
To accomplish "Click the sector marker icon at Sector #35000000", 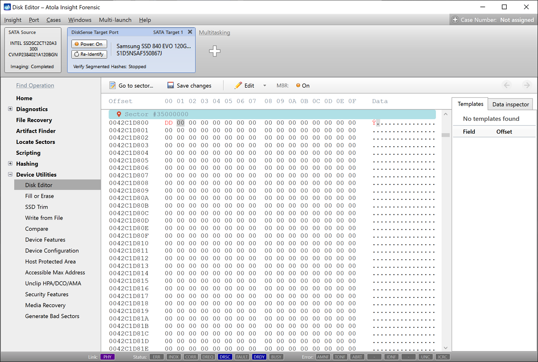I will [120, 114].
